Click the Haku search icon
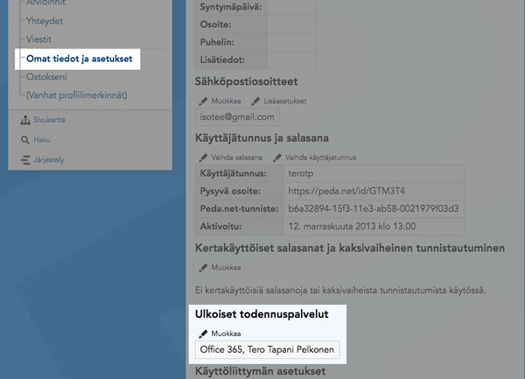Viewport: 525px width, 379px height. (24, 139)
